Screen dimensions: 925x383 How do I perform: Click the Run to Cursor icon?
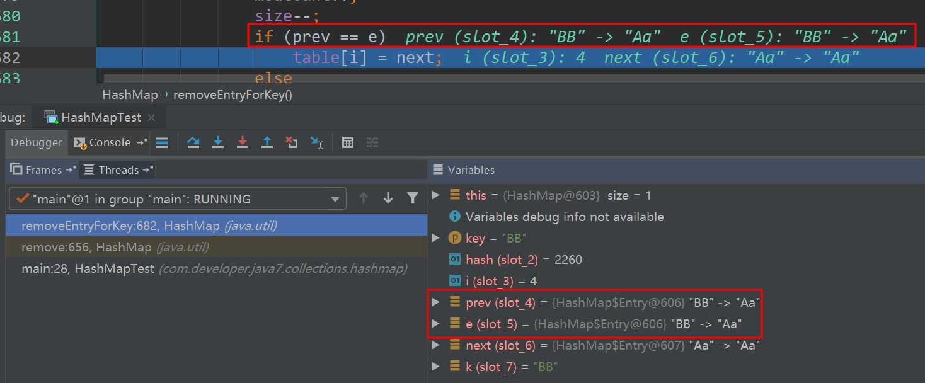tap(316, 143)
